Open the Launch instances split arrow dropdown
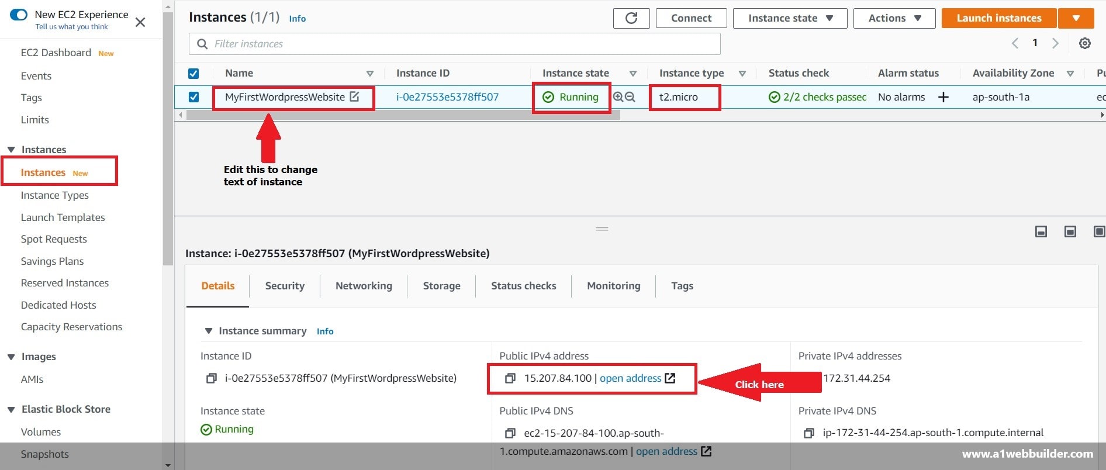 pyautogui.click(x=1076, y=18)
